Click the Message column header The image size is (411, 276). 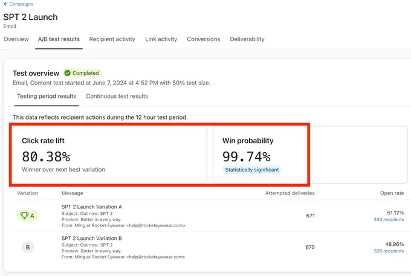tap(73, 193)
